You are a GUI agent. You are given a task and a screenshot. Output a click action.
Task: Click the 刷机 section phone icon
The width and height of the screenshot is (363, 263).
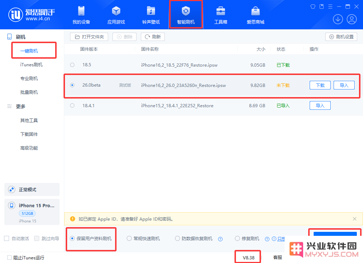[9, 37]
